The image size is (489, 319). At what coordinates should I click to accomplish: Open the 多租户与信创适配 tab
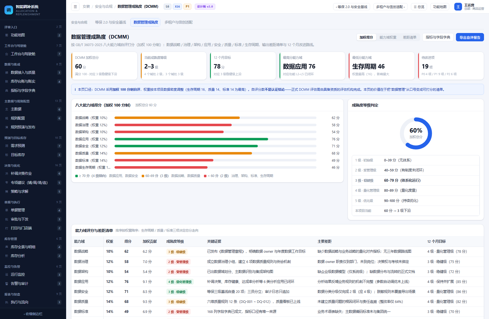(x=178, y=22)
